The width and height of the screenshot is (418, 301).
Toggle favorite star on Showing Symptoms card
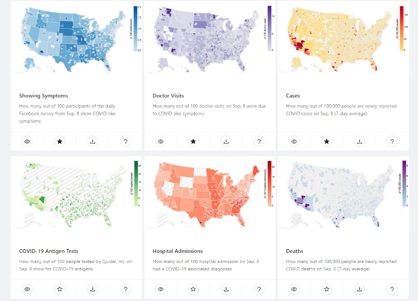pos(60,141)
